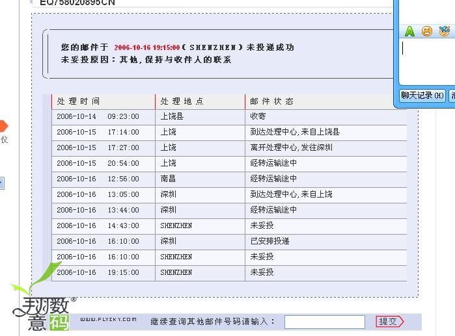The width and height of the screenshot is (455, 336).
Task: Click the 聊天记录(H) chat history button
Action: [x=422, y=96]
